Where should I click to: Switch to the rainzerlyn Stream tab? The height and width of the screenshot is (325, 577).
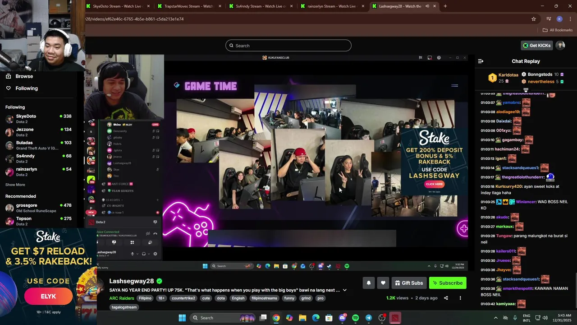332,6
